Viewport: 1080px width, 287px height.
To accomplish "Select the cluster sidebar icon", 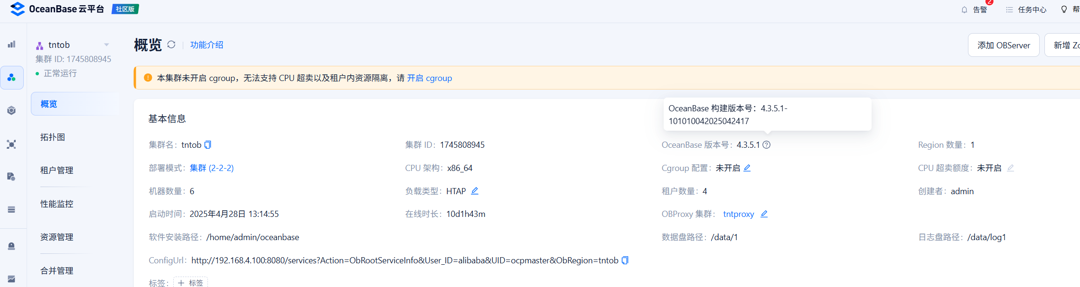I will click(x=12, y=77).
